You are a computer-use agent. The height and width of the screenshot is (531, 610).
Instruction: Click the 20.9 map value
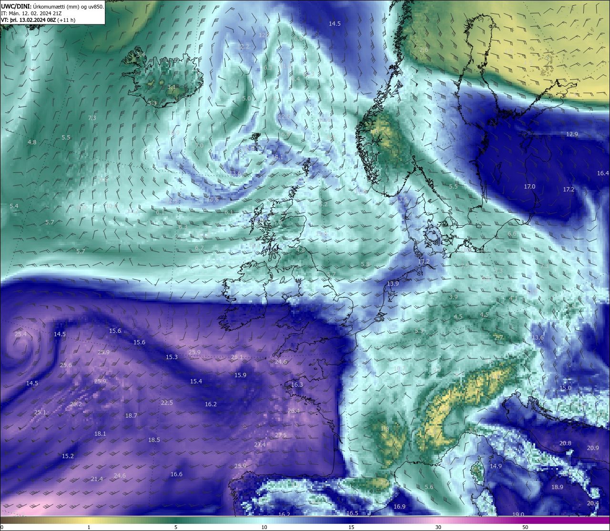tap(593, 448)
